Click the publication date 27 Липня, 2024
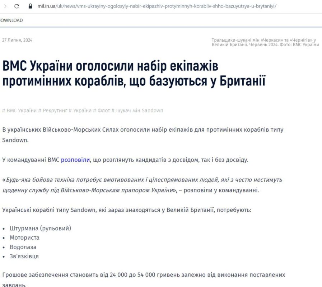The image size is (322, 287). (17, 40)
